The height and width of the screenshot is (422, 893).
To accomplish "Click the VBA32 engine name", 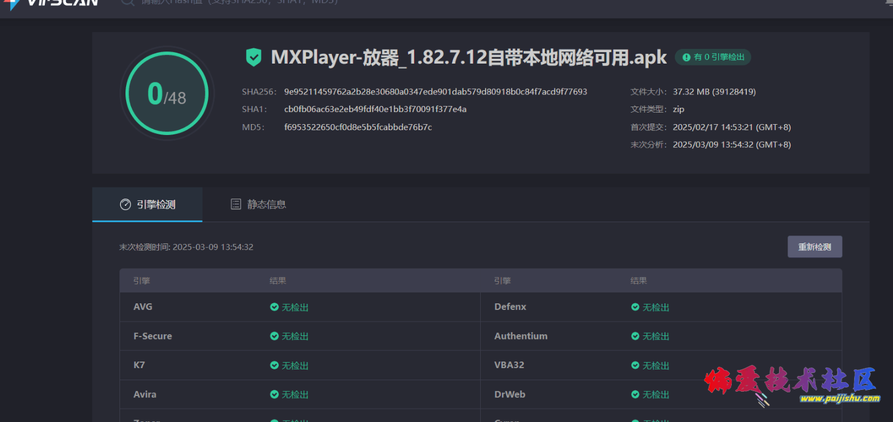I will (x=509, y=365).
